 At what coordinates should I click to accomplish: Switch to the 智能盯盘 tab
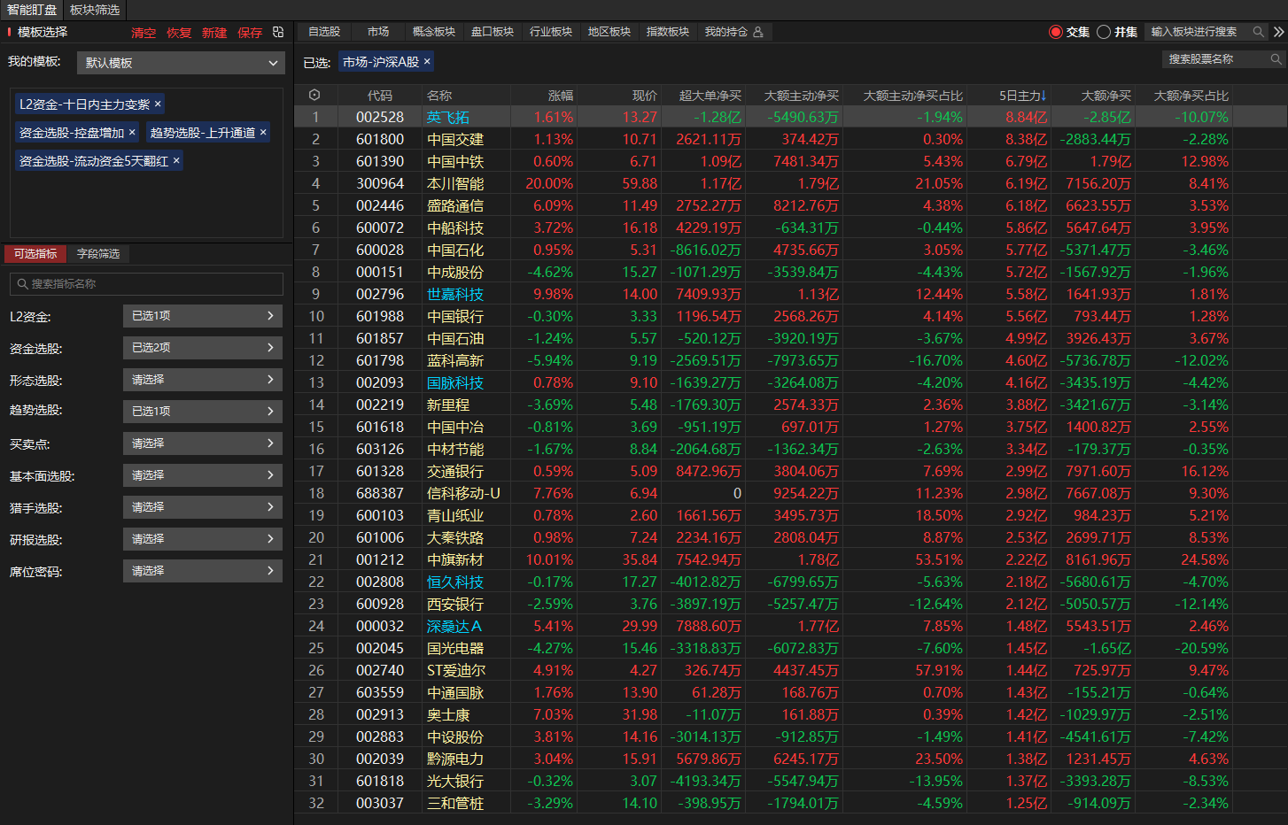(32, 10)
